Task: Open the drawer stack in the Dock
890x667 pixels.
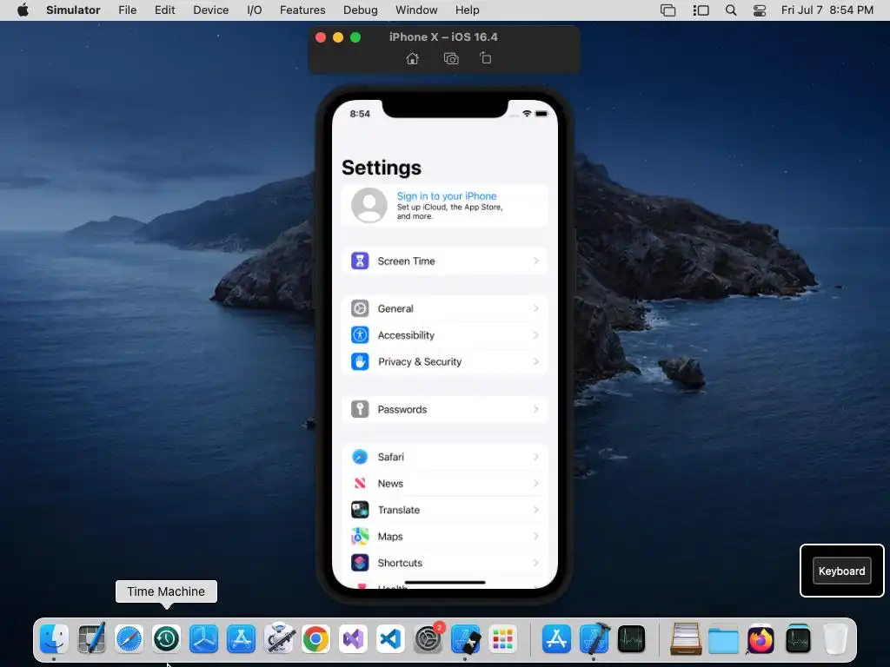Action: [686, 639]
